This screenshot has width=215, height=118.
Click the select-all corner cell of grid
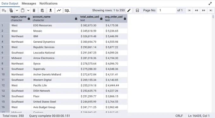point(5,19)
